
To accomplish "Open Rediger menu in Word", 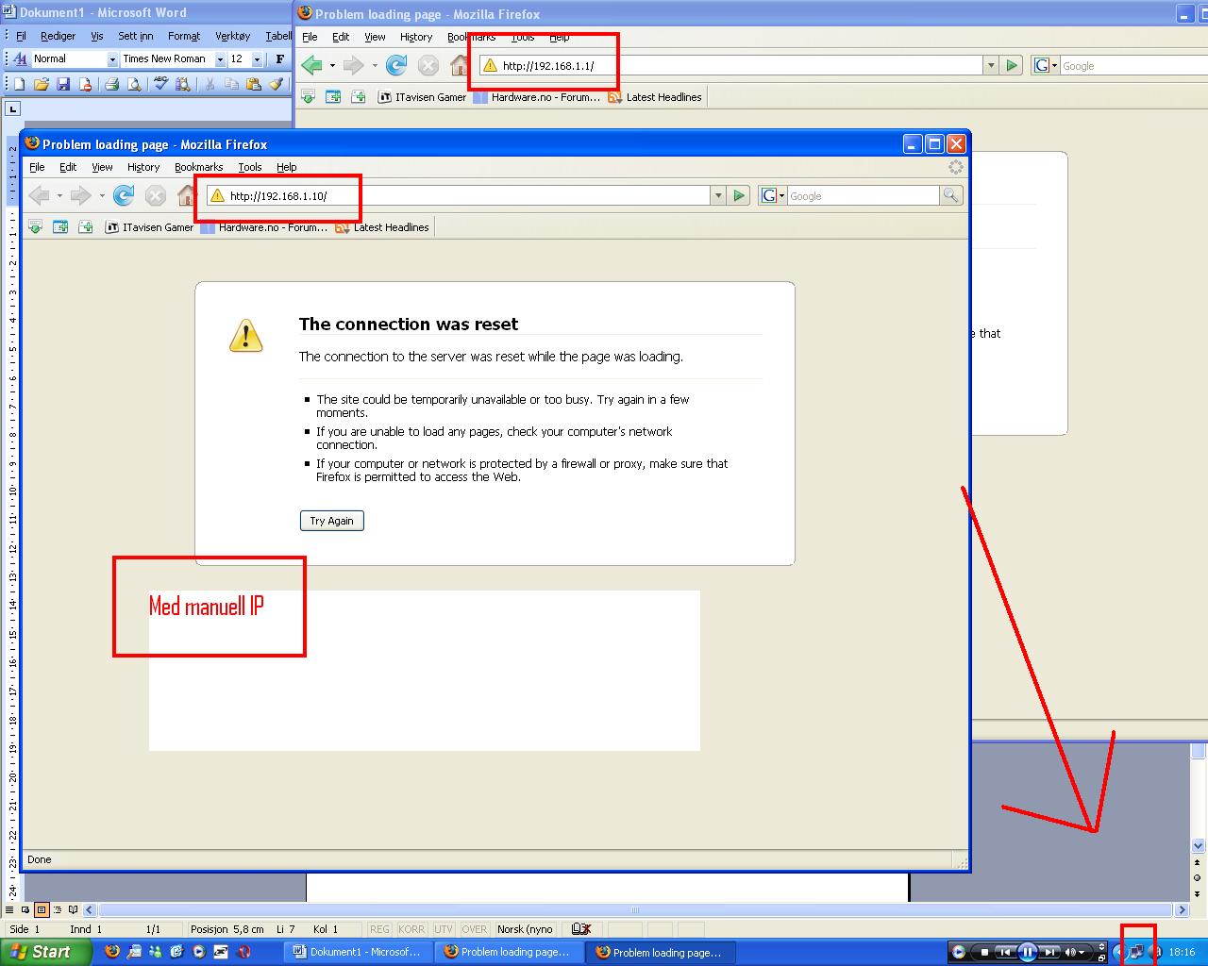I will point(58,36).
